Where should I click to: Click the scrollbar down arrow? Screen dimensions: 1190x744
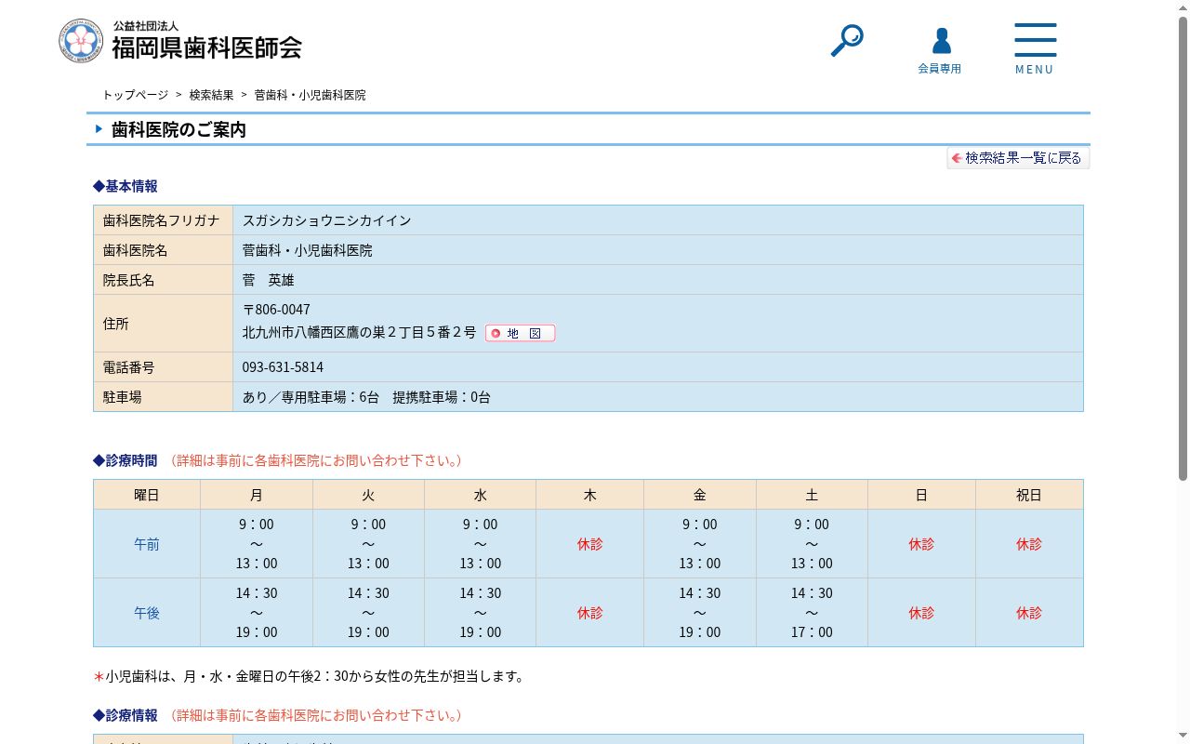[x=1183, y=737]
